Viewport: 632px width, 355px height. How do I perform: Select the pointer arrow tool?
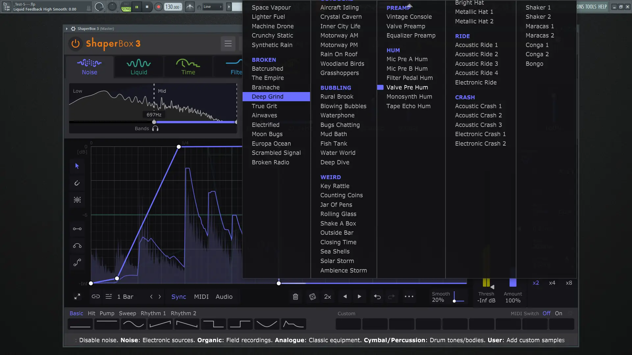[77, 166]
